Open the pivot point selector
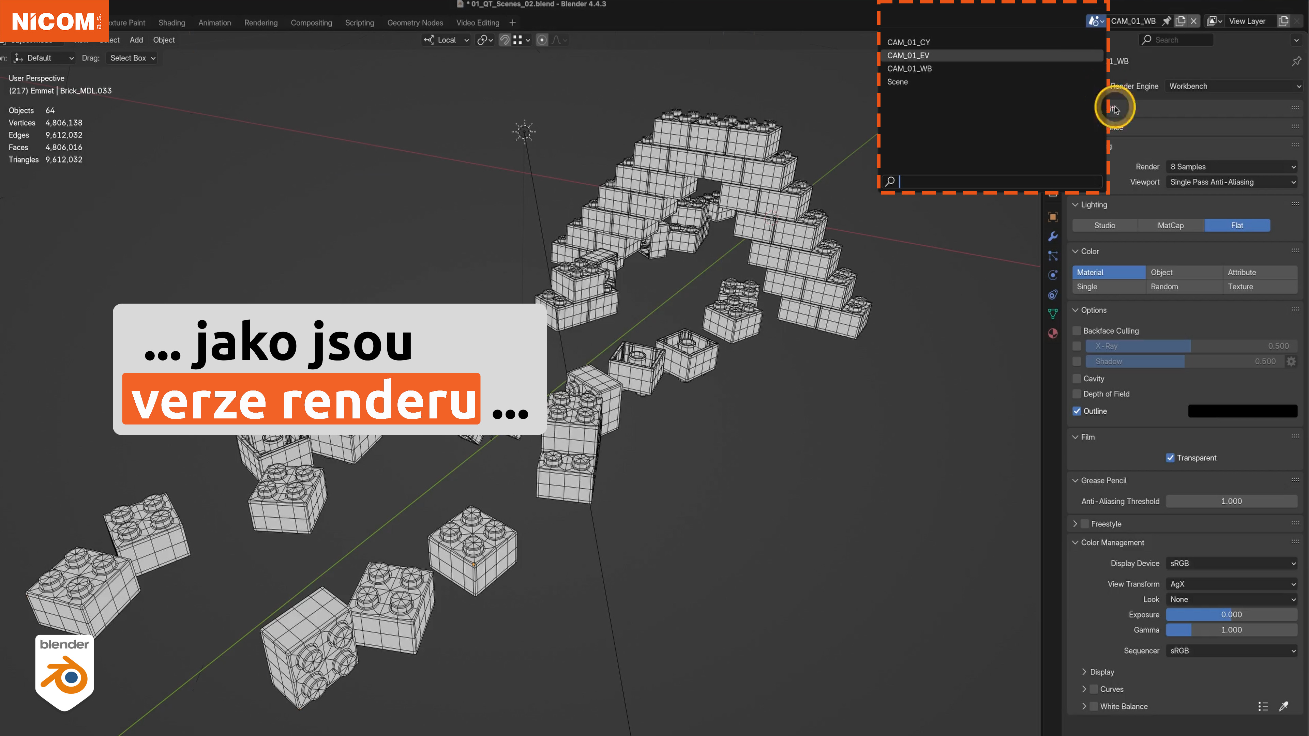Image resolution: width=1309 pixels, height=736 pixels. [x=485, y=40]
